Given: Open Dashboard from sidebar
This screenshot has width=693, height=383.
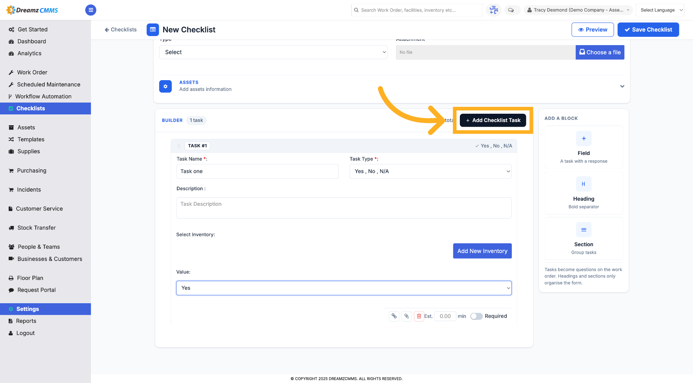Looking at the screenshot, I should coord(31,42).
